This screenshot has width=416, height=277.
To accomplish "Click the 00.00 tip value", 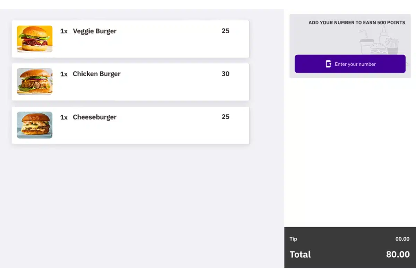I will click(x=402, y=239).
